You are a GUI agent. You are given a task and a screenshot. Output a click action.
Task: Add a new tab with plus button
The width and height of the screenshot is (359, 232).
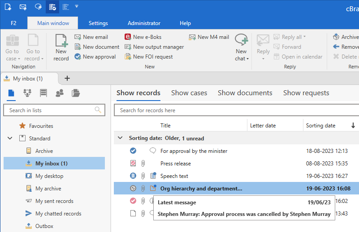[67, 79]
